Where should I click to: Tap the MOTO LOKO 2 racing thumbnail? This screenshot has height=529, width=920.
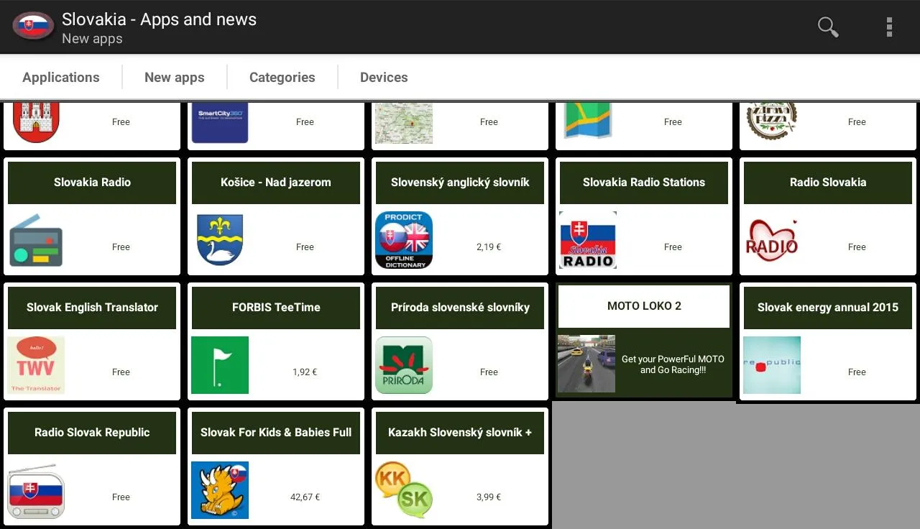coord(586,364)
